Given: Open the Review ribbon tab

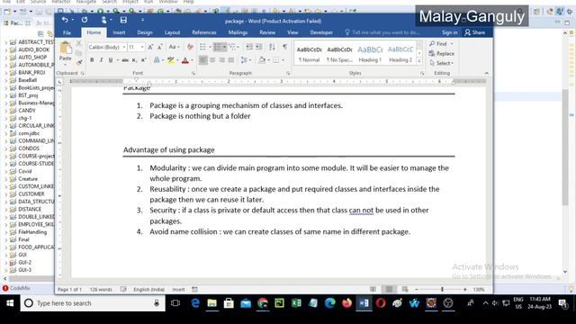Looking at the screenshot, I should 267,32.
